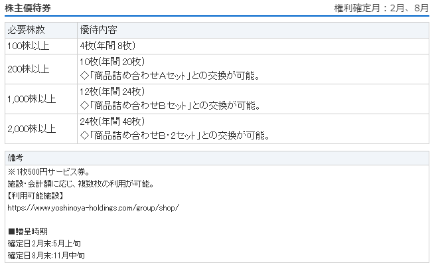Click the 株主優待券 section heading

click(x=27, y=8)
